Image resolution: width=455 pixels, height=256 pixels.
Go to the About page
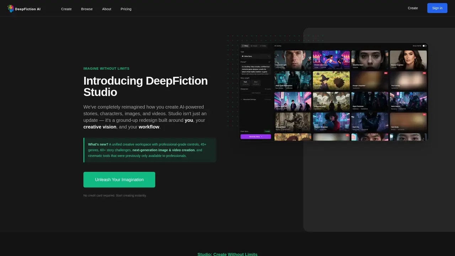pyautogui.click(x=107, y=9)
